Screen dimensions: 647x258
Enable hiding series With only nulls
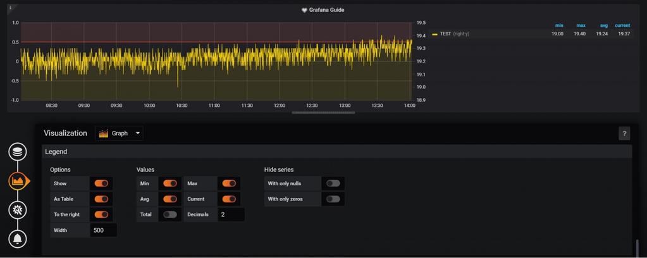pos(333,183)
